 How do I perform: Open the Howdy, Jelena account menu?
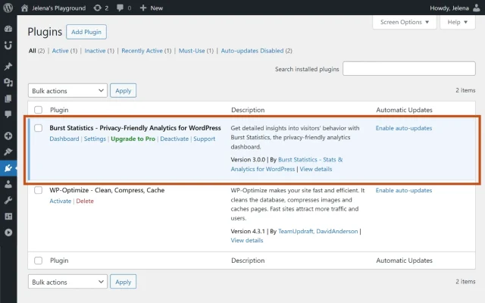(x=449, y=8)
